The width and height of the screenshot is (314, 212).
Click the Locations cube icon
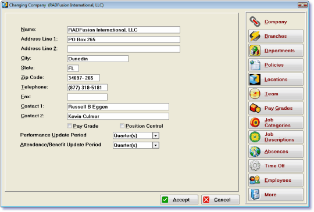[255, 80]
